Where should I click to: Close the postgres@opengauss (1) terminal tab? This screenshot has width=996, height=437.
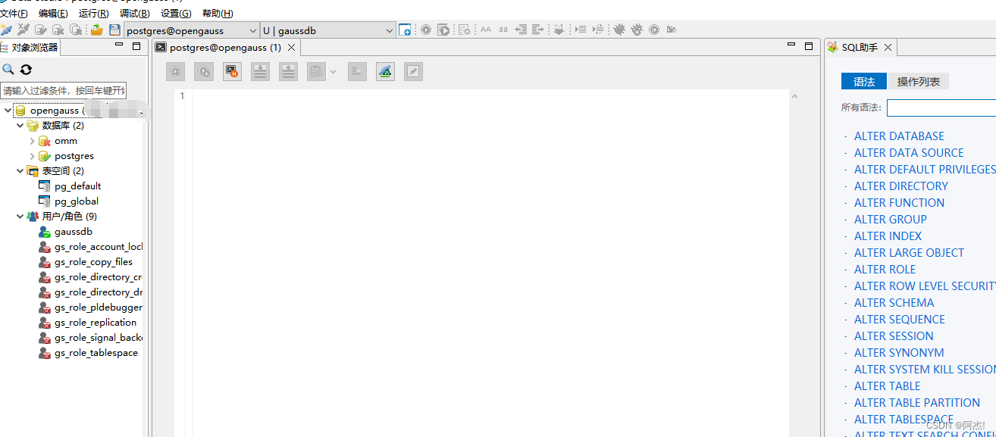(291, 48)
